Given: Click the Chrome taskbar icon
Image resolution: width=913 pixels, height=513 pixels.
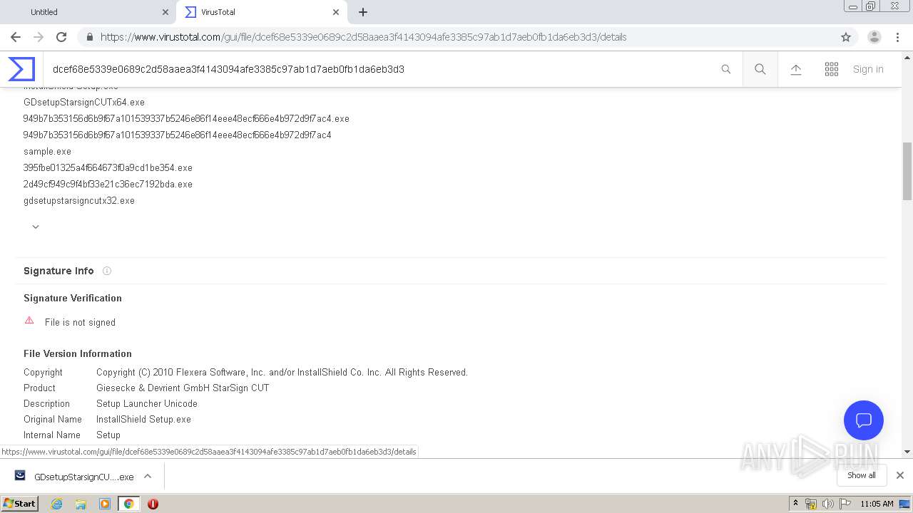Looking at the screenshot, I should [x=129, y=504].
